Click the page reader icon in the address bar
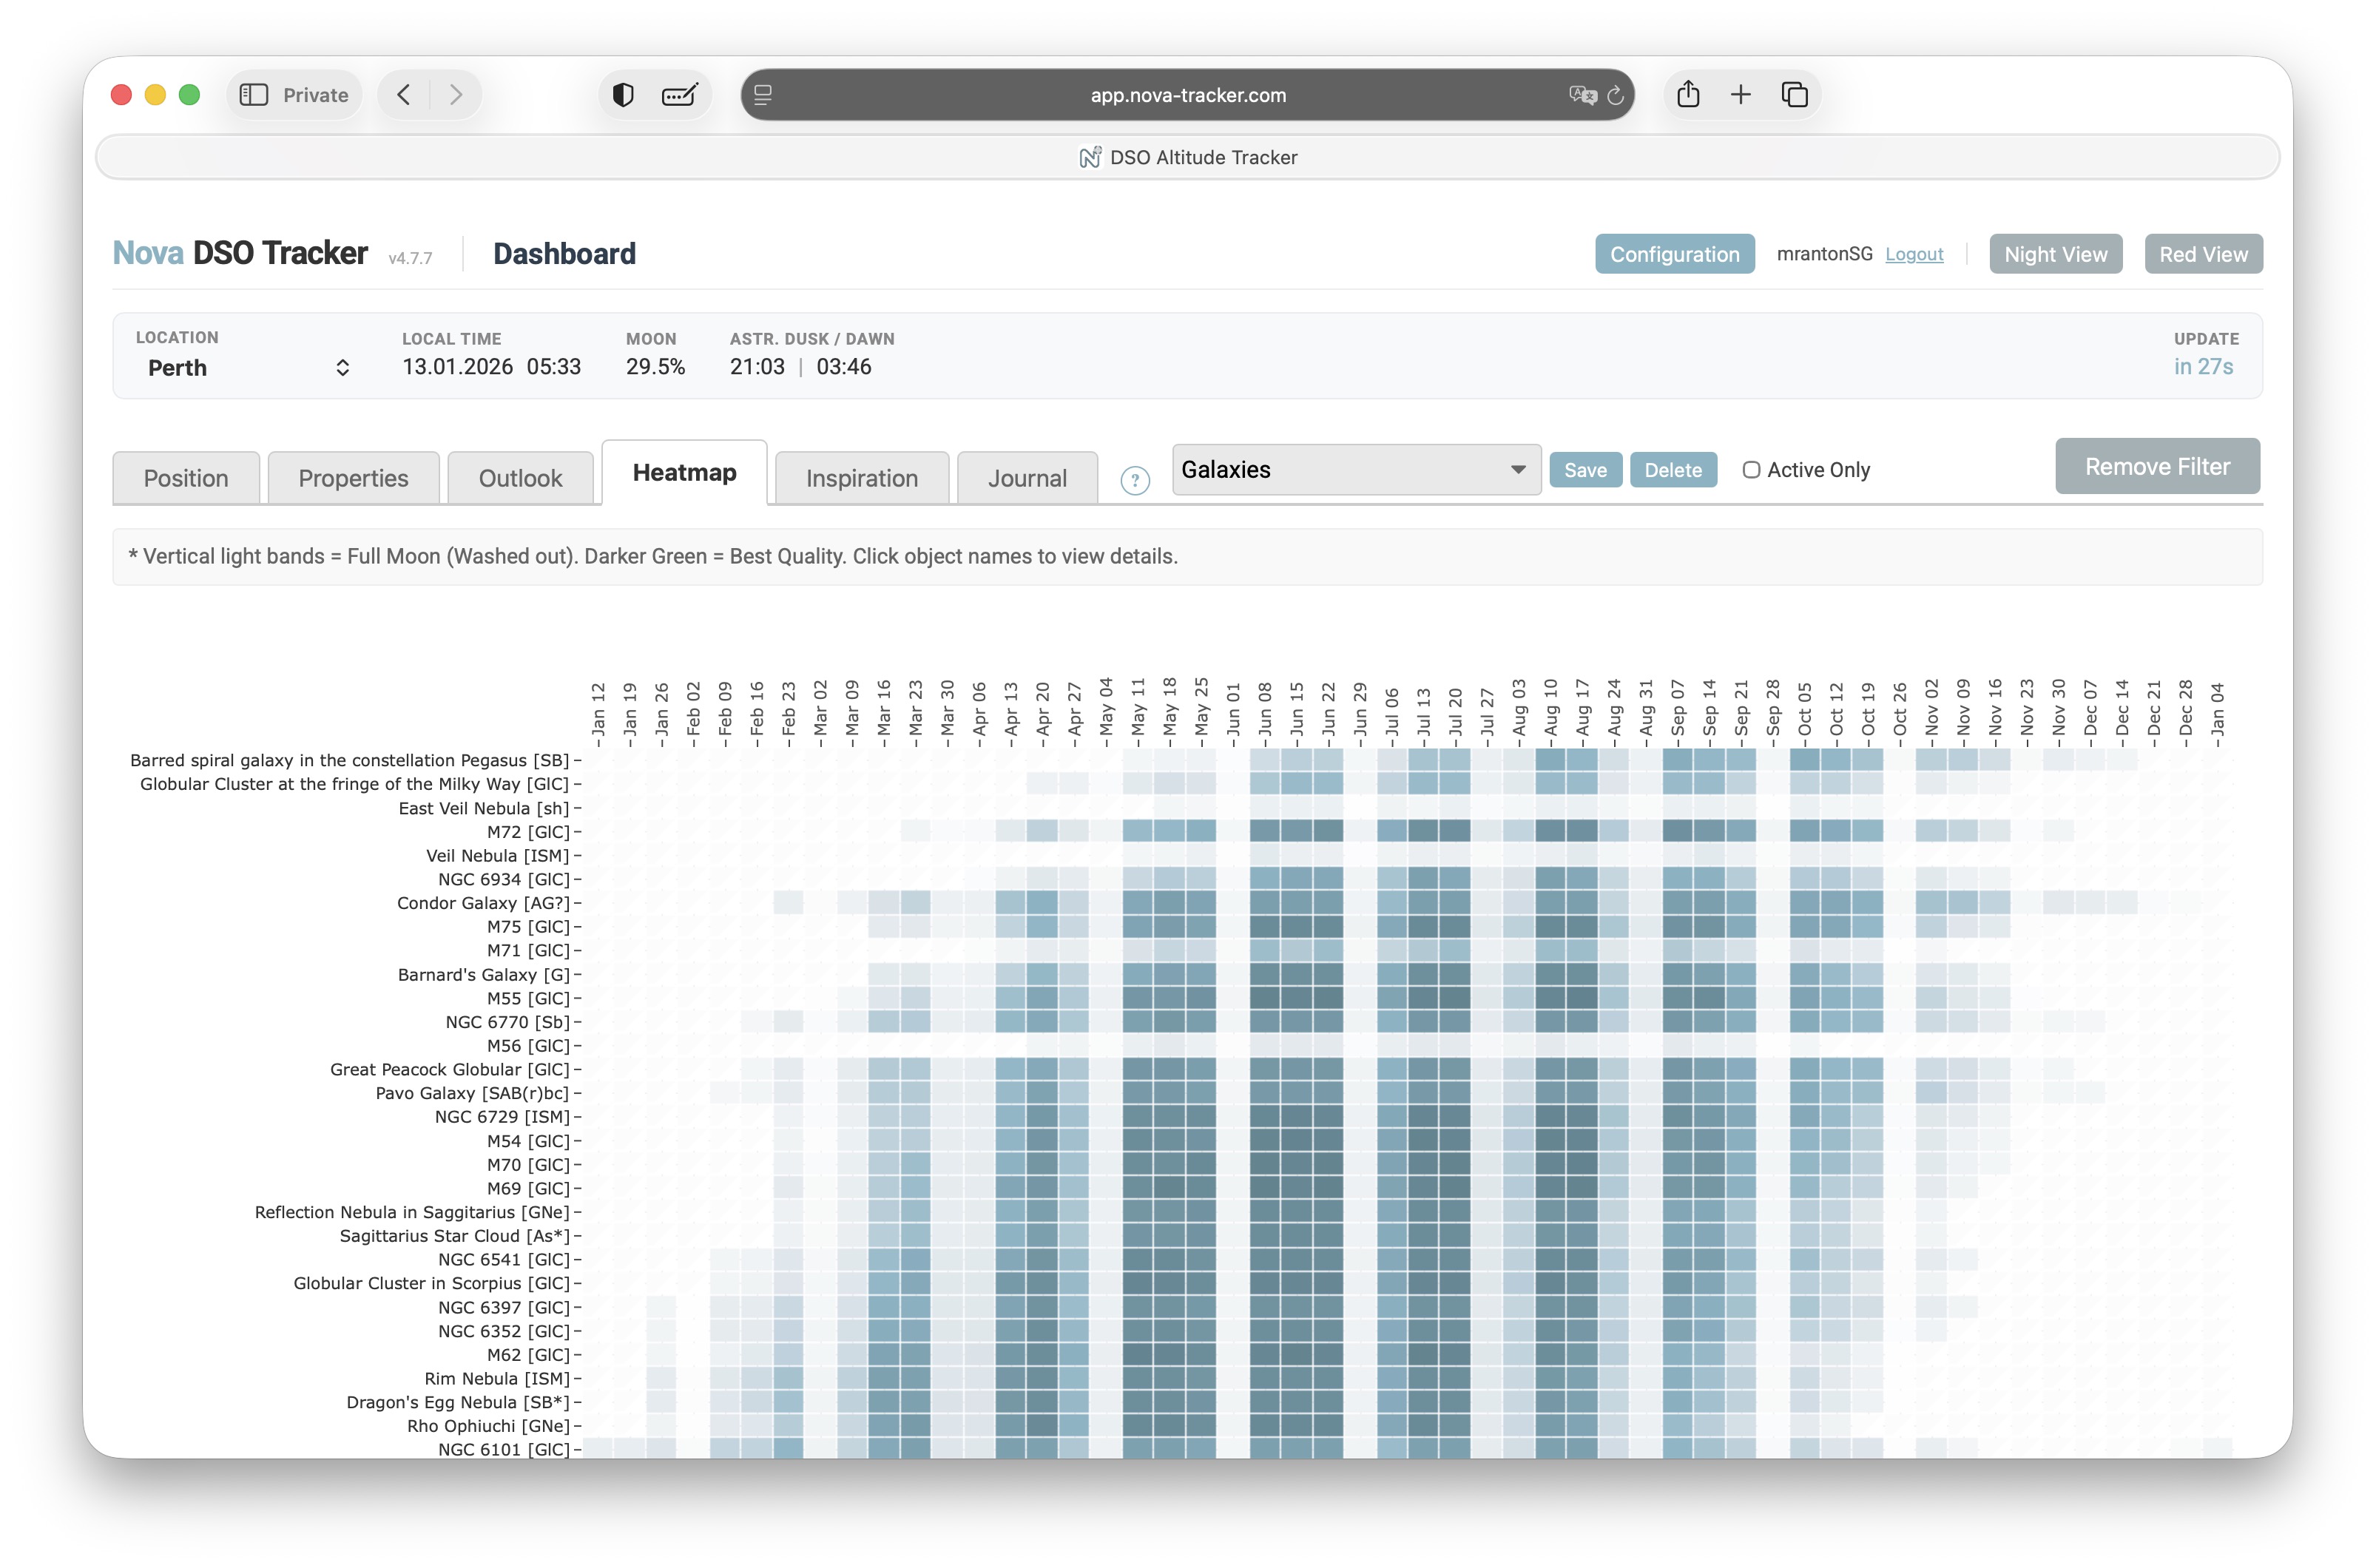This screenshot has width=2376, height=1568. (763, 95)
